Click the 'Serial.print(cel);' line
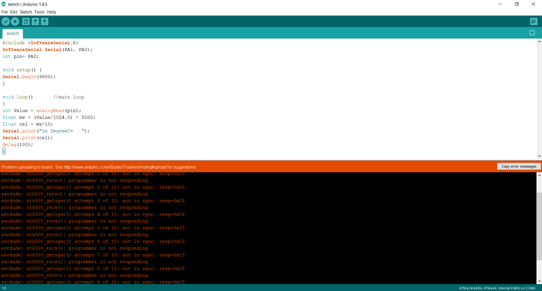Viewport: 542px width, 291px height. tap(28, 138)
